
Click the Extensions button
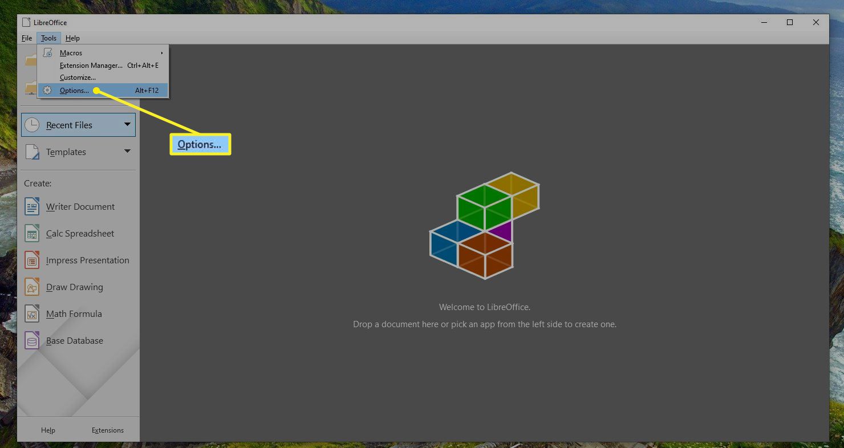click(108, 430)
